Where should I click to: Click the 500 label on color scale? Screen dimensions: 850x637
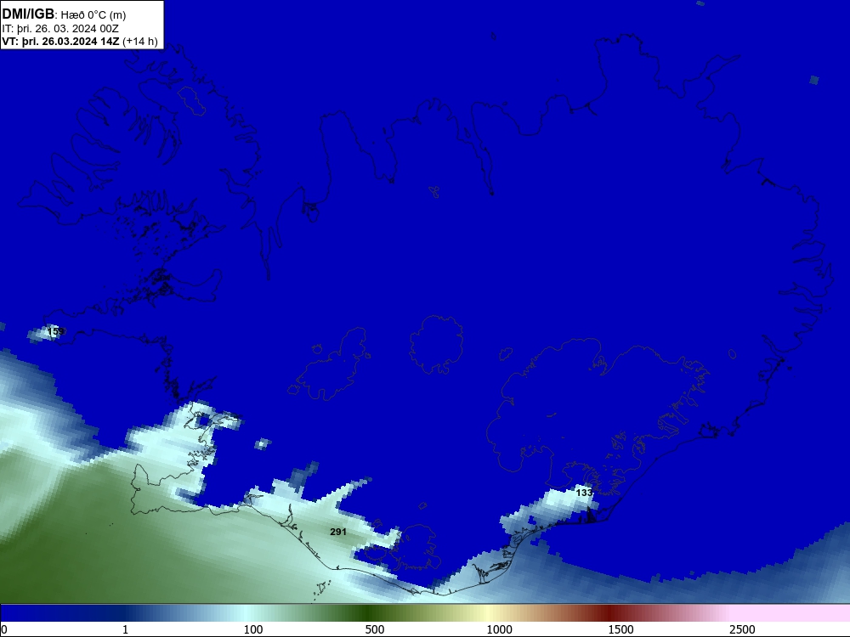(x=375, y=629)
